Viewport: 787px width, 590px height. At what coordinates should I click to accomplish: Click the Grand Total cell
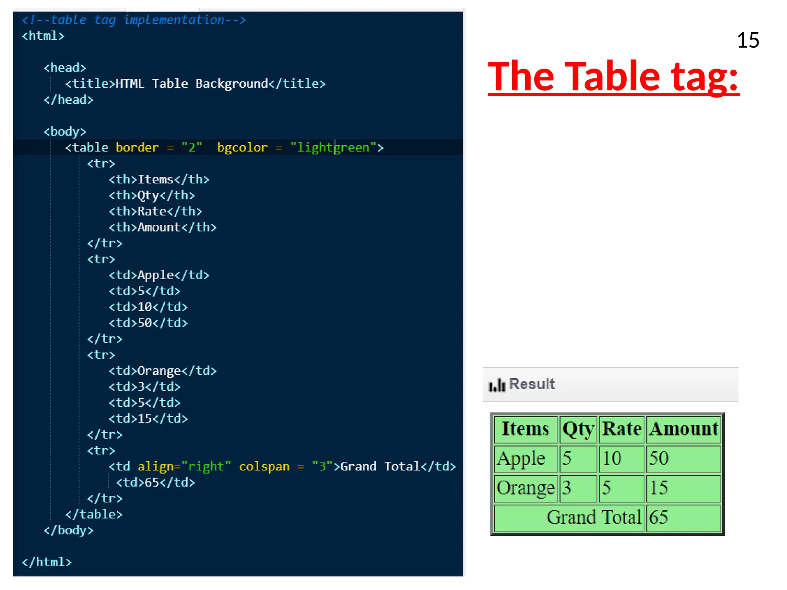tap(569, 518)
